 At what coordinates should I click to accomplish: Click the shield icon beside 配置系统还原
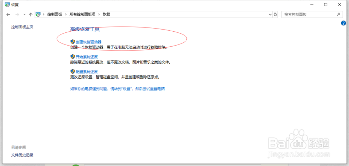tap(73, 71)
